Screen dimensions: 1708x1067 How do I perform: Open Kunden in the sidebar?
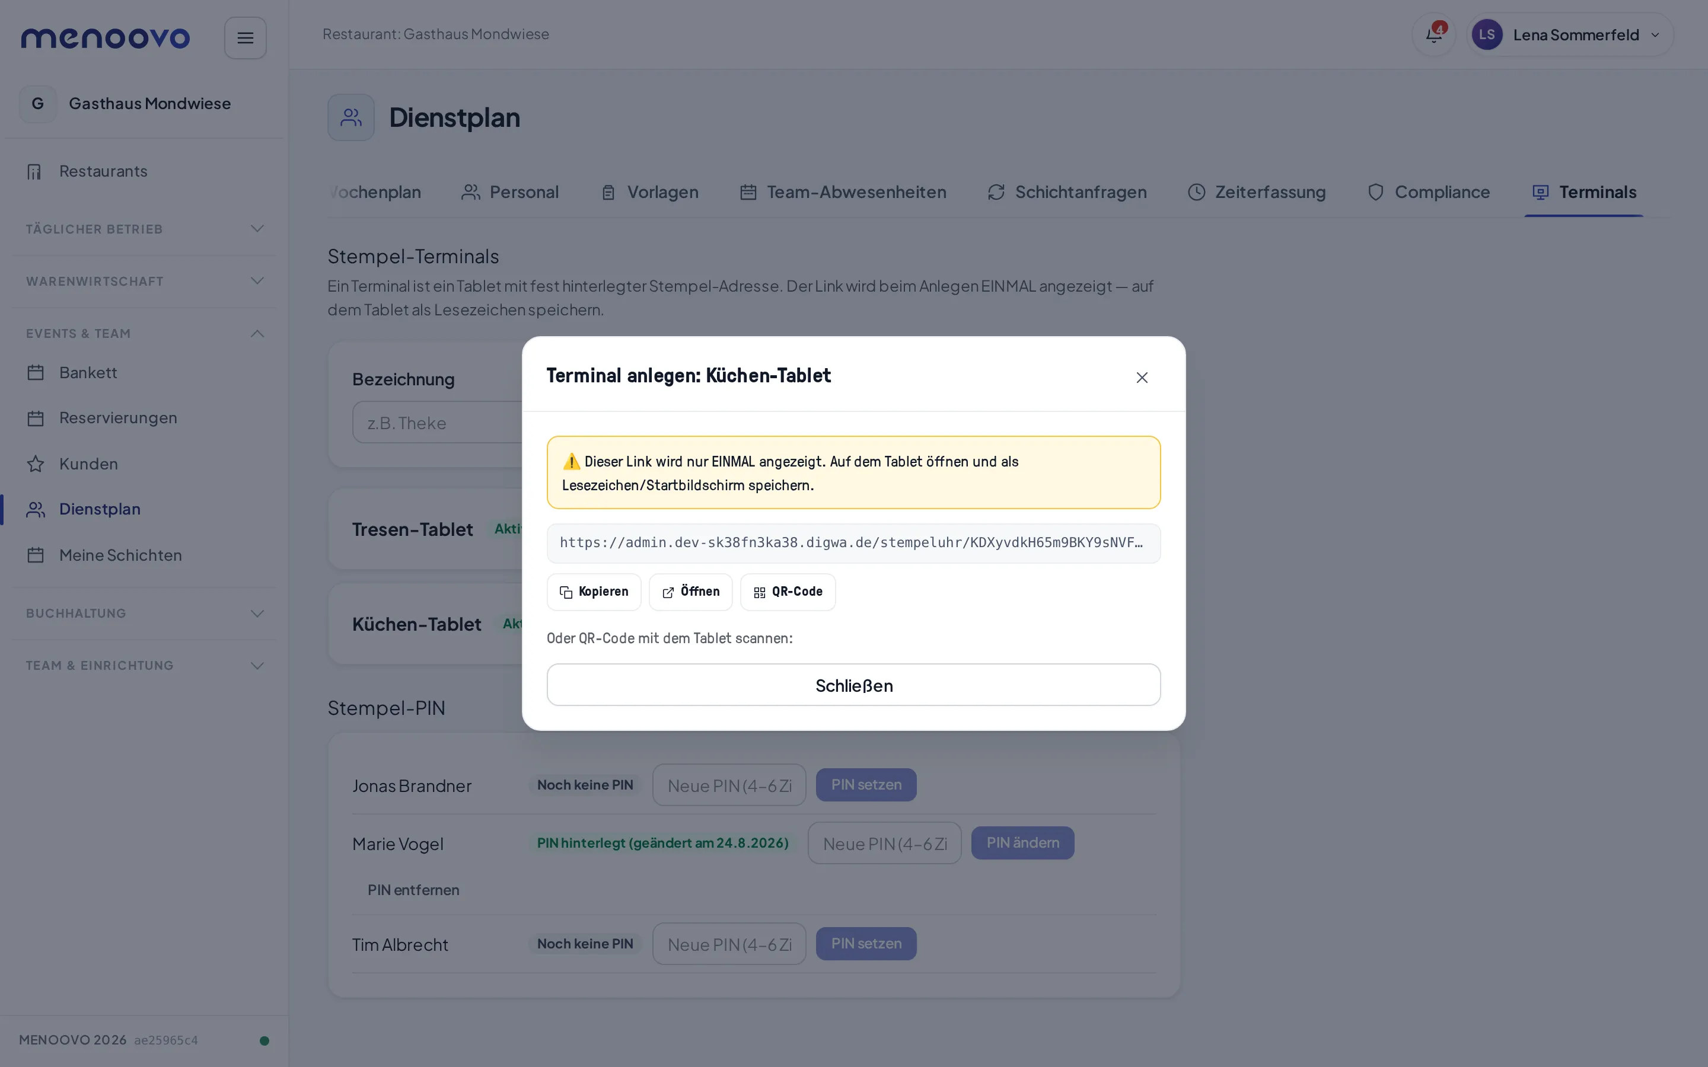click(144, 464)
